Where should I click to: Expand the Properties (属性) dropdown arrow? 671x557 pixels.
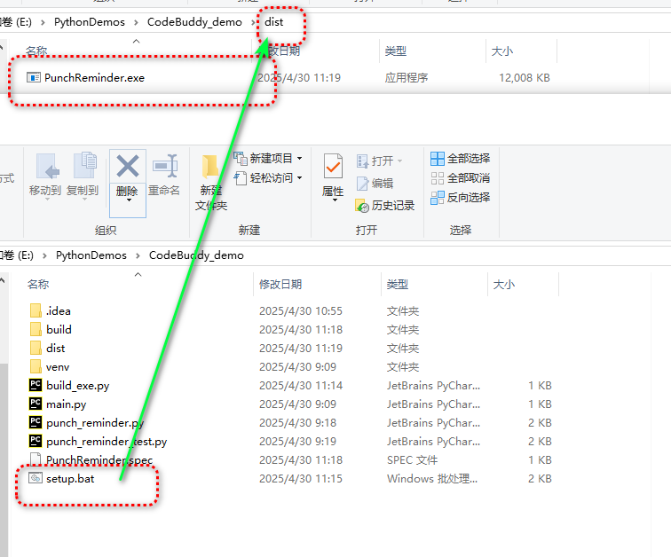[x=335, y=200]
